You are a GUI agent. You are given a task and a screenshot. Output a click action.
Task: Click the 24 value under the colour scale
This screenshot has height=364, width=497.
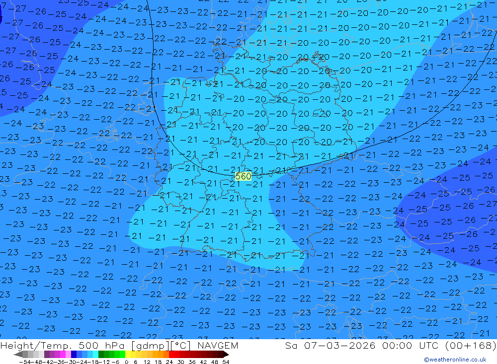169,362
